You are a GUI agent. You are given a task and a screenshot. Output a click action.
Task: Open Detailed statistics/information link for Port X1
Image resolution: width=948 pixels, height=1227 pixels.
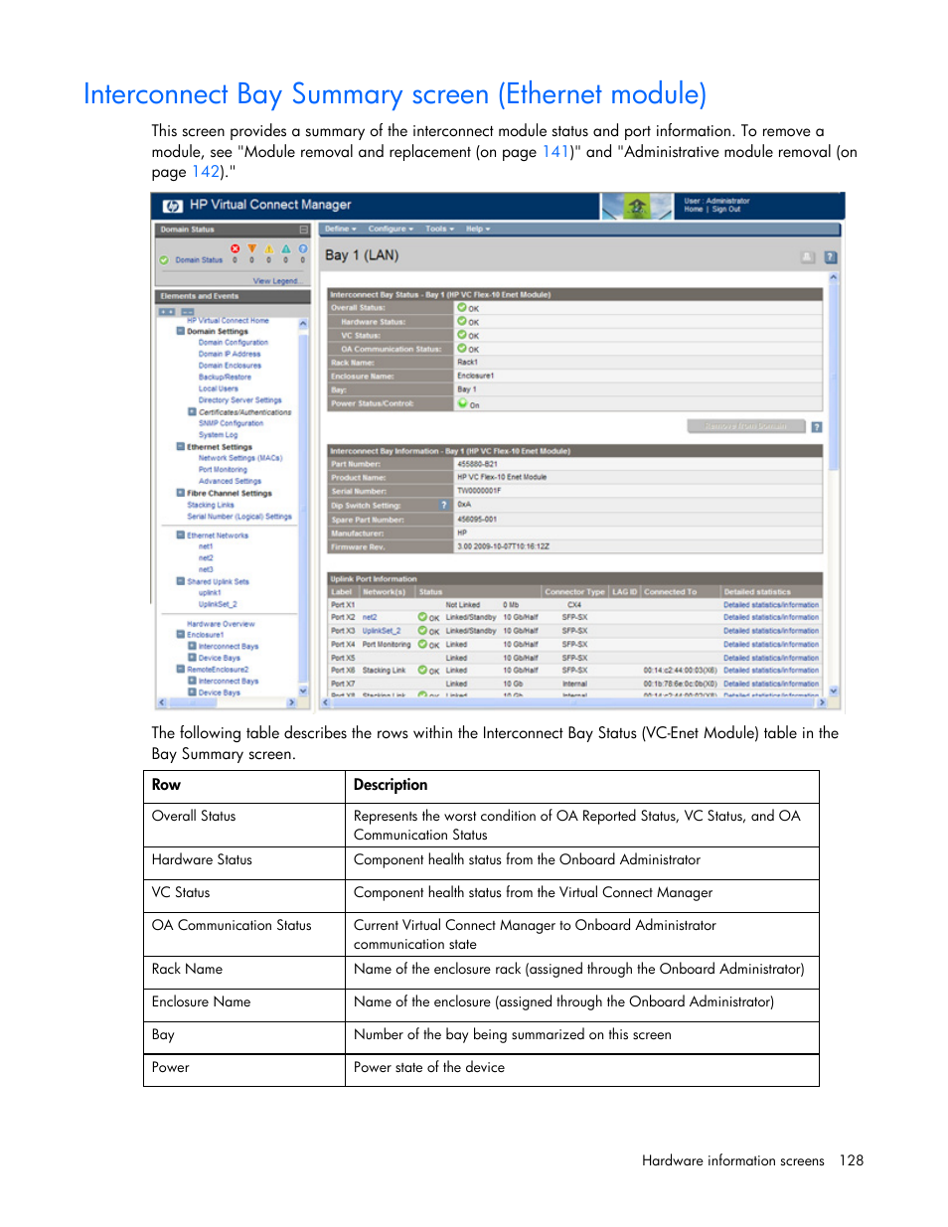771,604
